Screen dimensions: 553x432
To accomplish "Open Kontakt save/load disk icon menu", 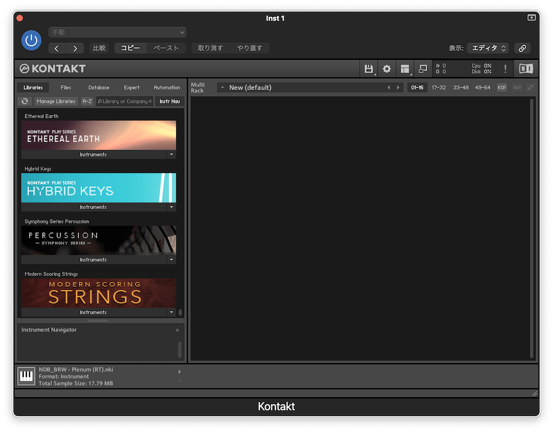I will tap(369, 69).
